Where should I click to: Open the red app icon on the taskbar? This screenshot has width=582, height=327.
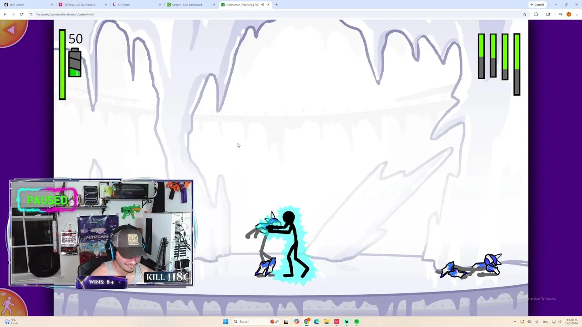point(336,322)
